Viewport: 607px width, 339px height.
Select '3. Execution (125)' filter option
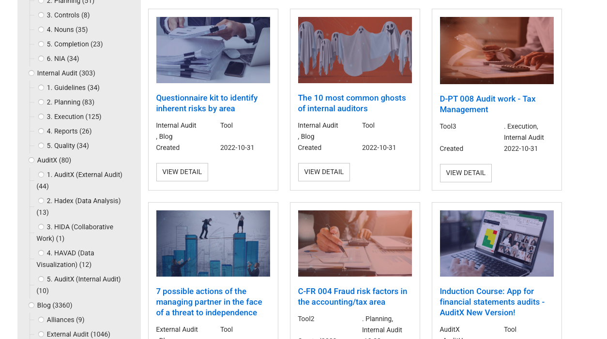[41, 117]
